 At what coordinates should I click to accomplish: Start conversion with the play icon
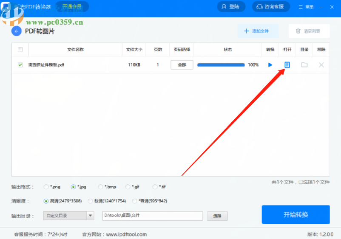(270, 65)
